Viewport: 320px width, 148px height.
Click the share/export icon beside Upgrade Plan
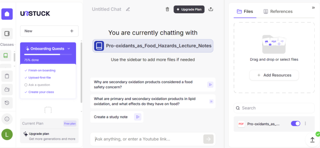211,9
